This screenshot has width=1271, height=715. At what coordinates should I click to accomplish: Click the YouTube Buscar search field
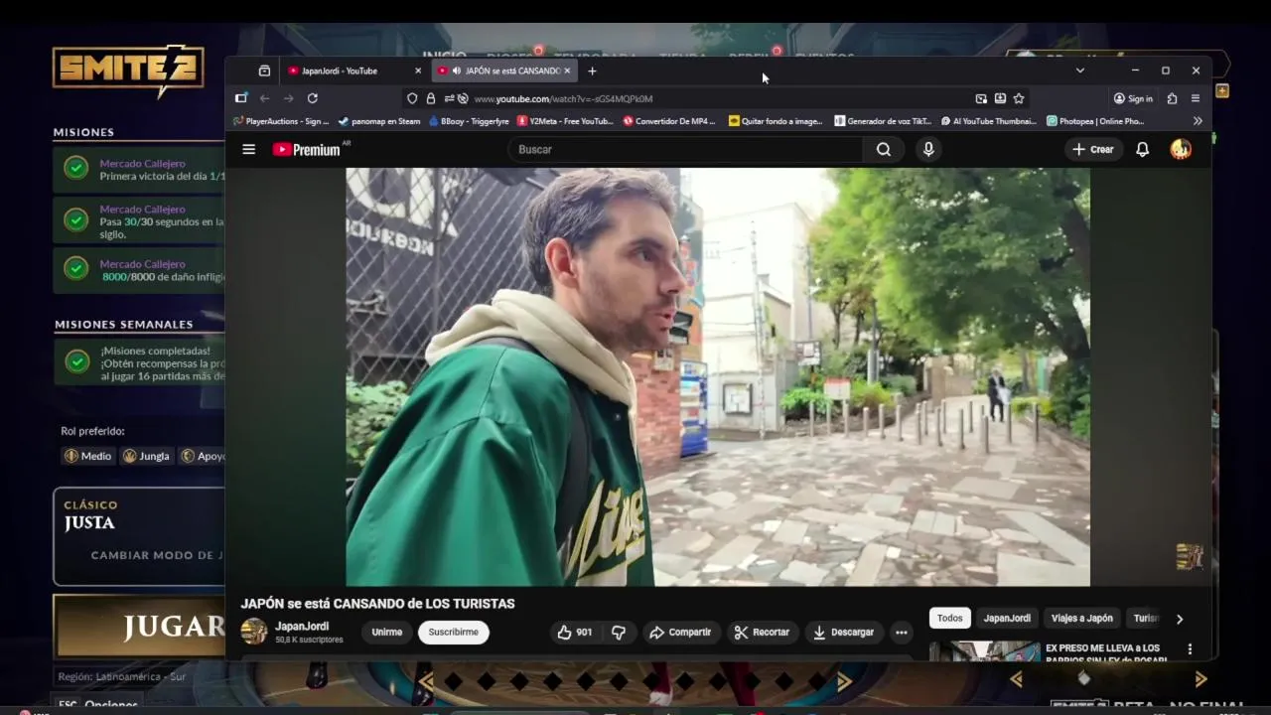click(x=685, y=149)
